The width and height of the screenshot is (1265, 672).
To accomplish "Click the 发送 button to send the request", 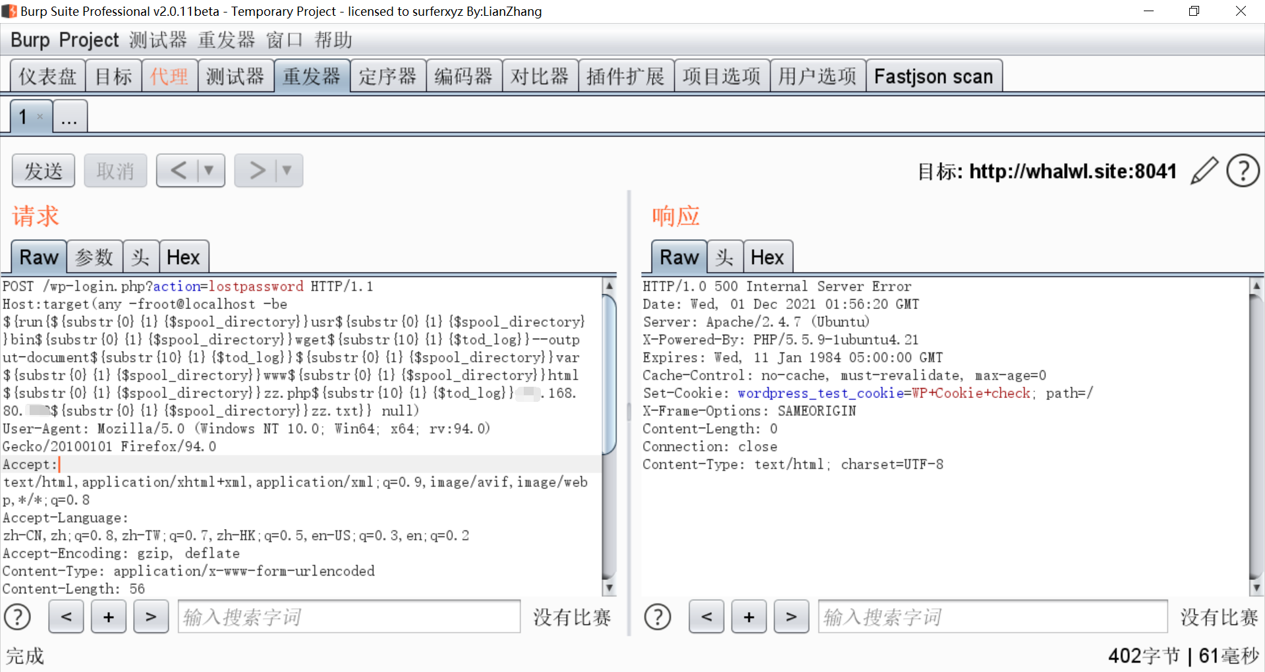I will (x=43, y=170).
